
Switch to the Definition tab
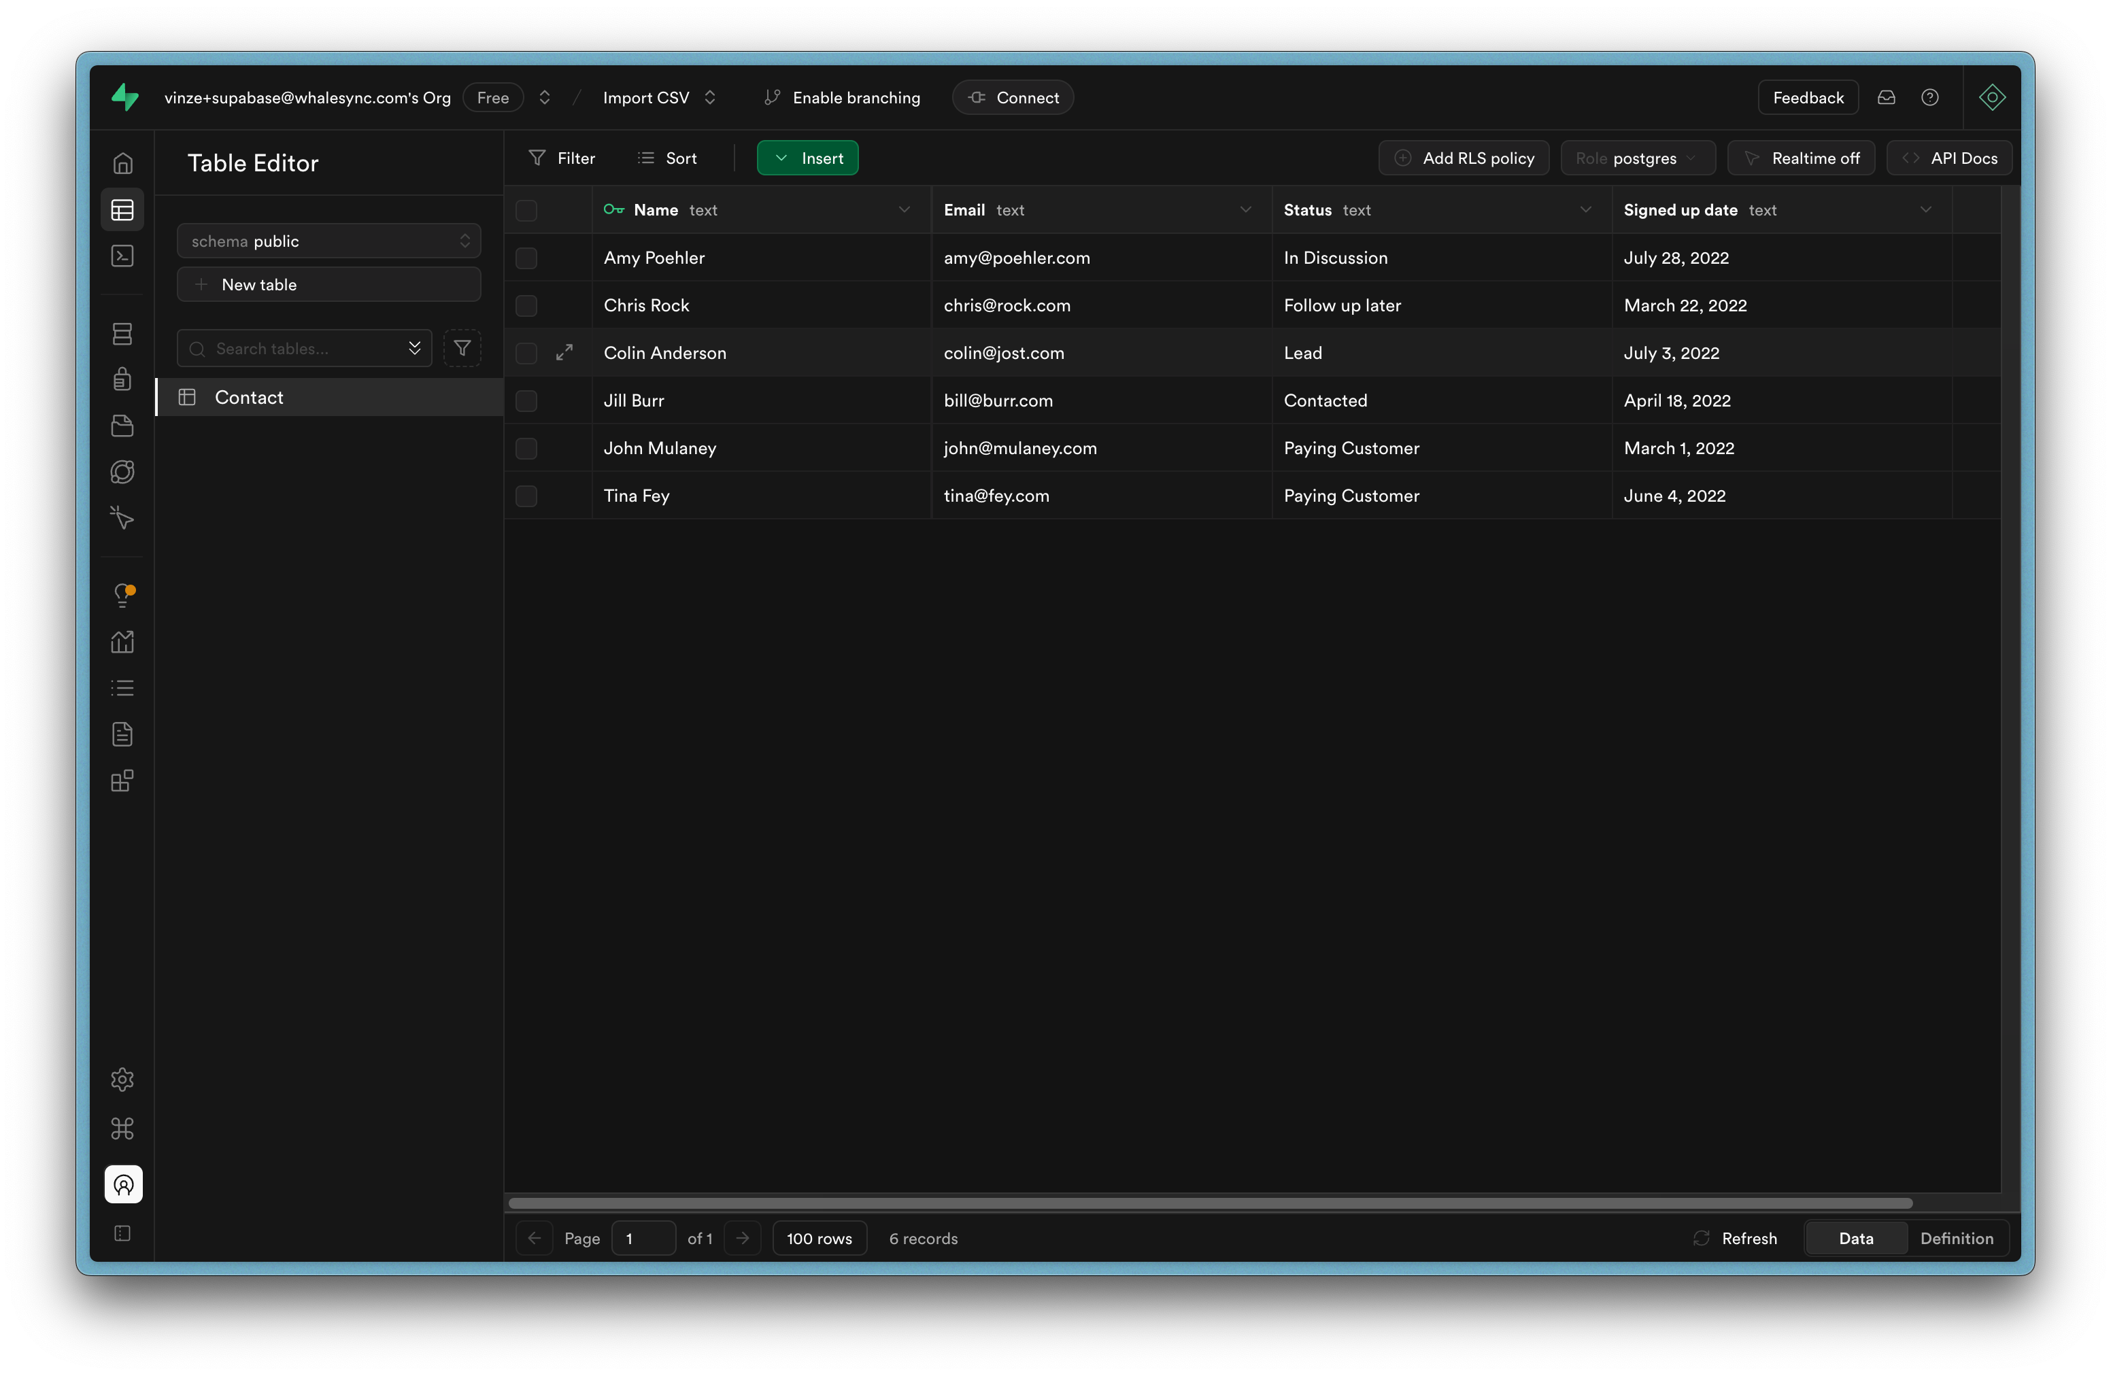1957,1239
